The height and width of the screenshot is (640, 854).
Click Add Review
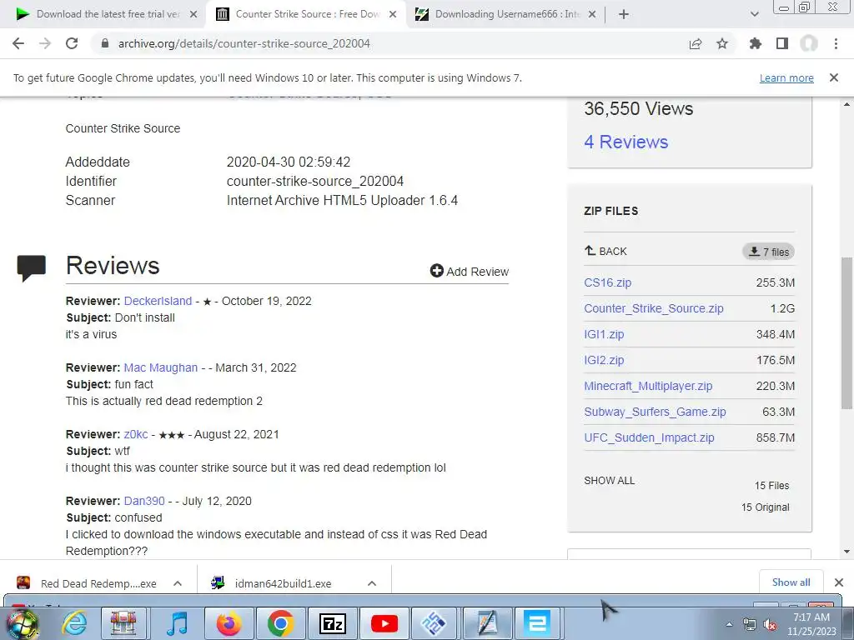click(470, 271)
